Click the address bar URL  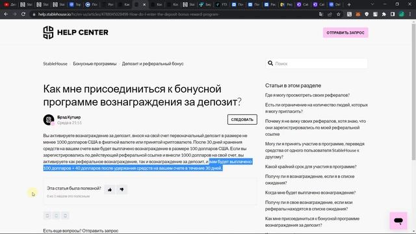click(x=129, y=14)
